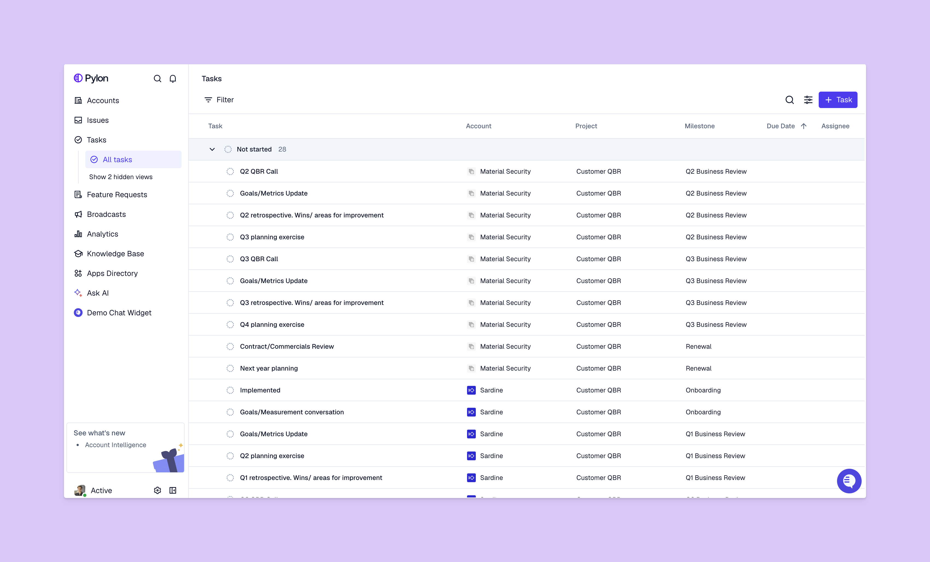Open the Knowledge Base section
The image size is (930, 562).
(115, 254)
